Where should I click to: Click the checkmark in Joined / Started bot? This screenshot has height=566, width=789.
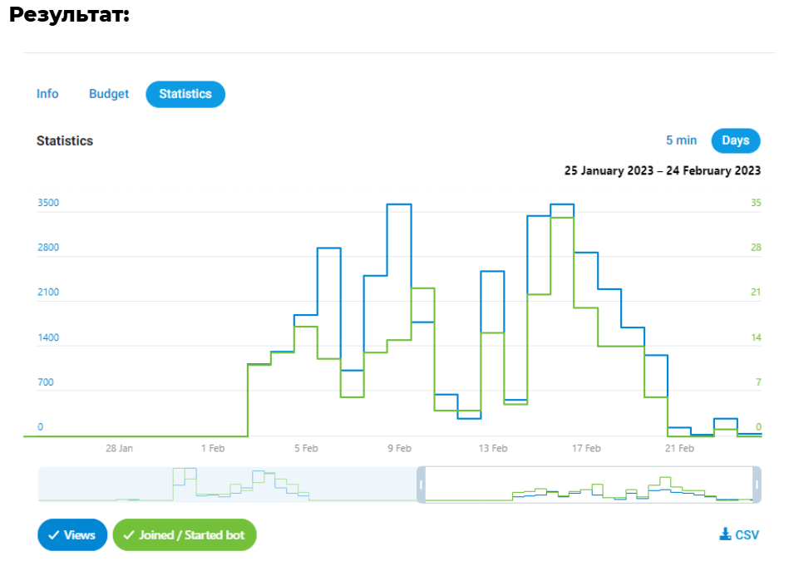[x=128, y=535]
